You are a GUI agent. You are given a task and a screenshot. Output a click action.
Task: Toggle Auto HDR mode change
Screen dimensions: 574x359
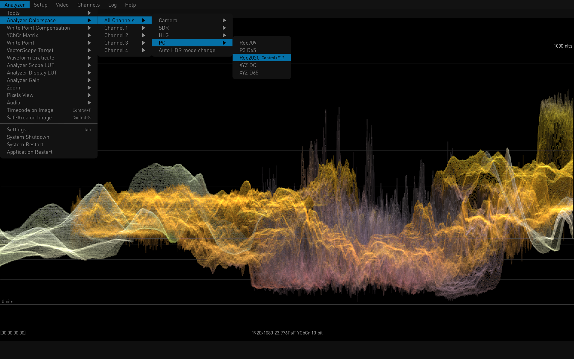click(187, 50)
